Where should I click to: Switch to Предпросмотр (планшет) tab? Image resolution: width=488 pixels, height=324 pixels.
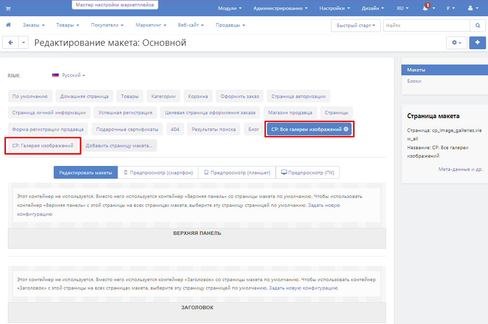pos(237,172)
